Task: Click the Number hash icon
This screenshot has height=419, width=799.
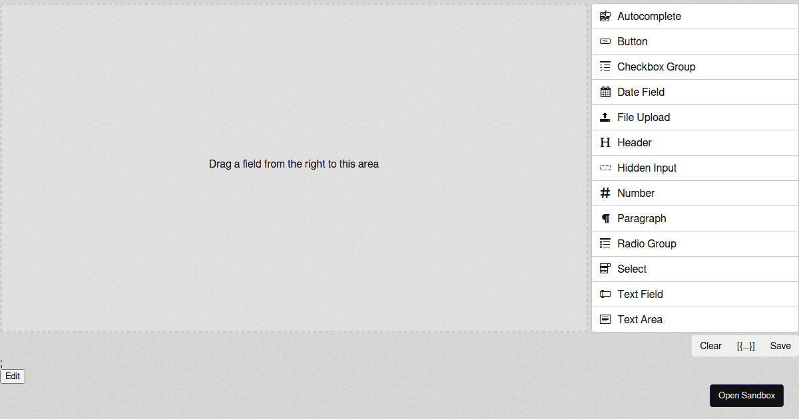Action: (x=605, y=193)
